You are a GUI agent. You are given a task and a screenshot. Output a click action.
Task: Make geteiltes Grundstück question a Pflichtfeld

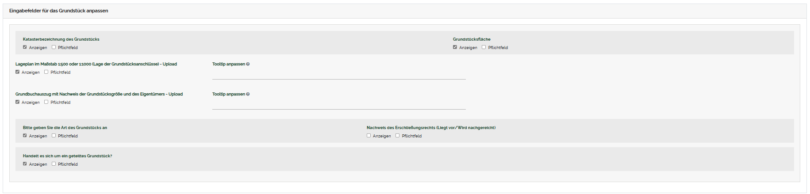coord(54,164)
